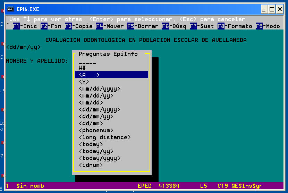Screen dimensions: 288x193
Task: Click the NOMBRE Y APELLIDO: label
Action: pyautogui.click(x=37, y=61)
